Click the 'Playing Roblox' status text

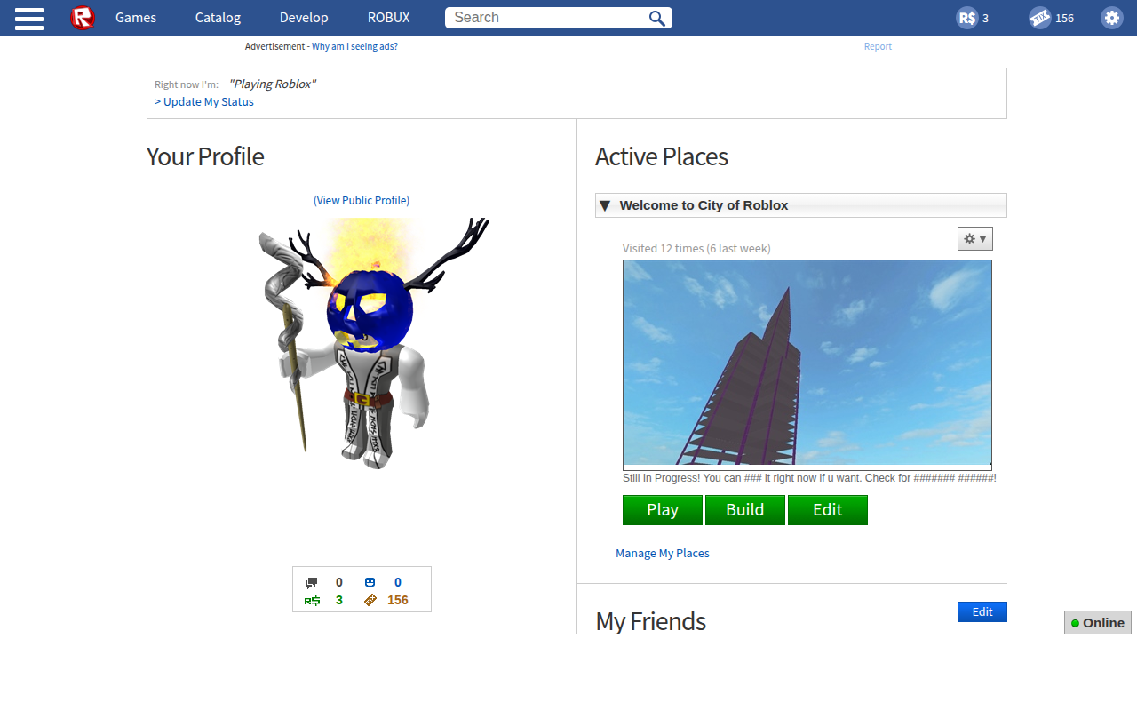[x=272, y=84]
